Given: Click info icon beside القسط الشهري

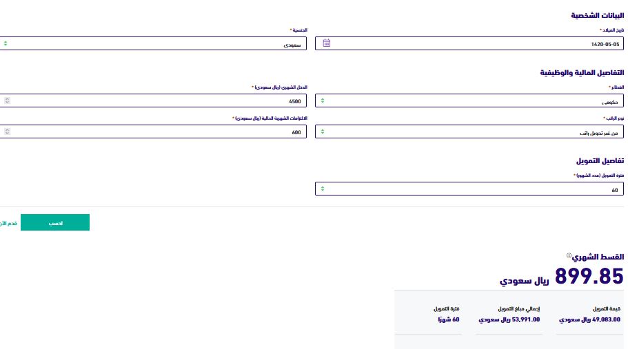Looking at the screenshot, I should 569,255.
